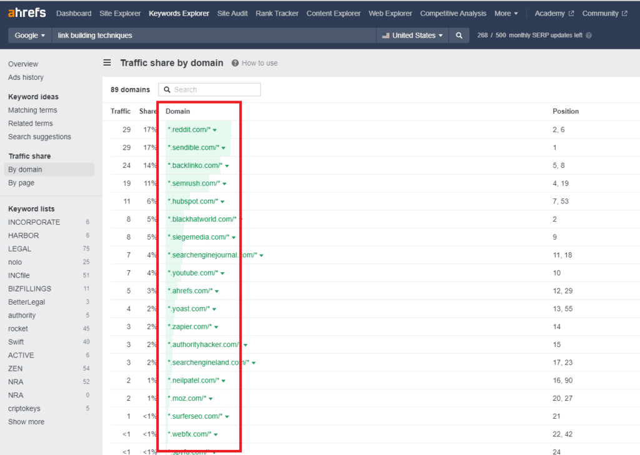Open Rank Tracker in top navigation
This screenshot has width=640, height=455.
click(277, 14)
